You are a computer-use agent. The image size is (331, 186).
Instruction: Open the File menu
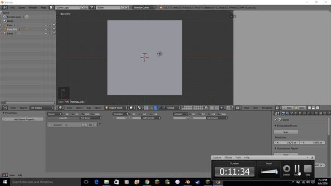pos(12,7)
